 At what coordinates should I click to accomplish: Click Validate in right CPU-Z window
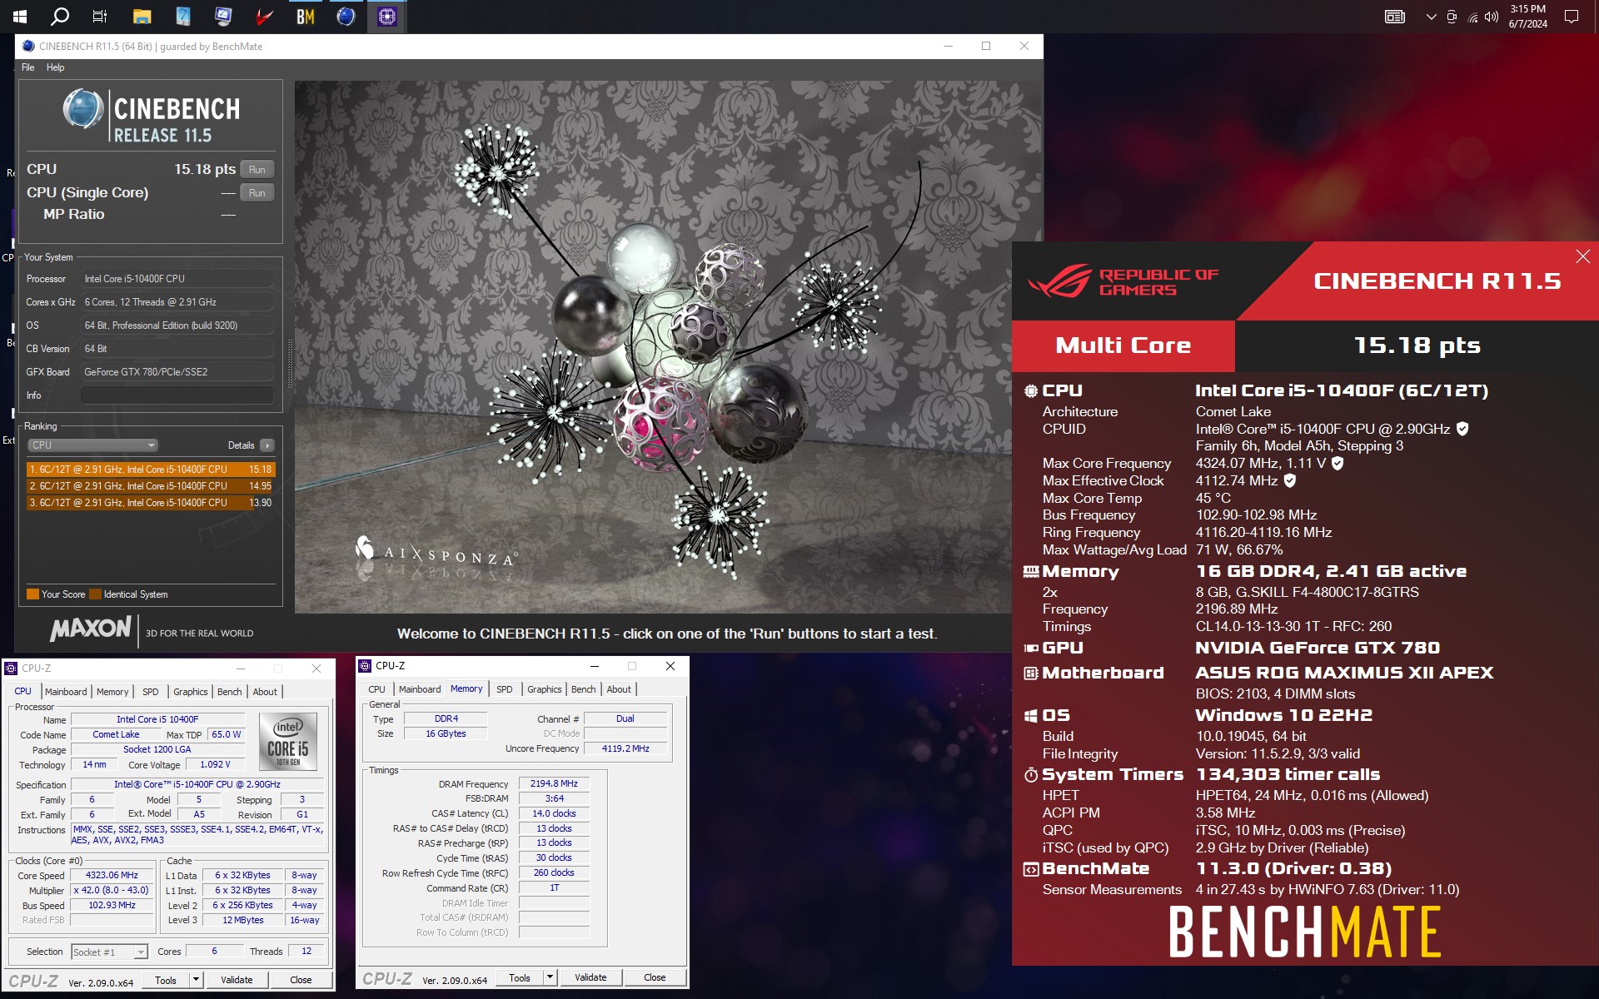(590, 977)
